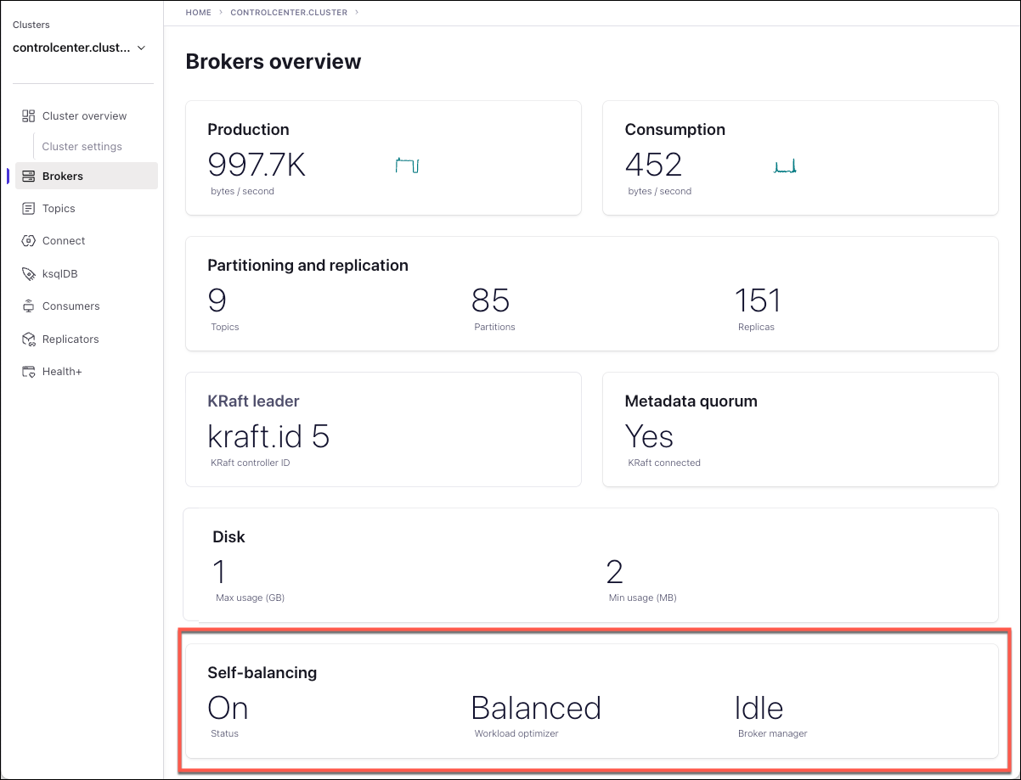Click the Cluster overview sidebar icon

(x=28, y=115)
